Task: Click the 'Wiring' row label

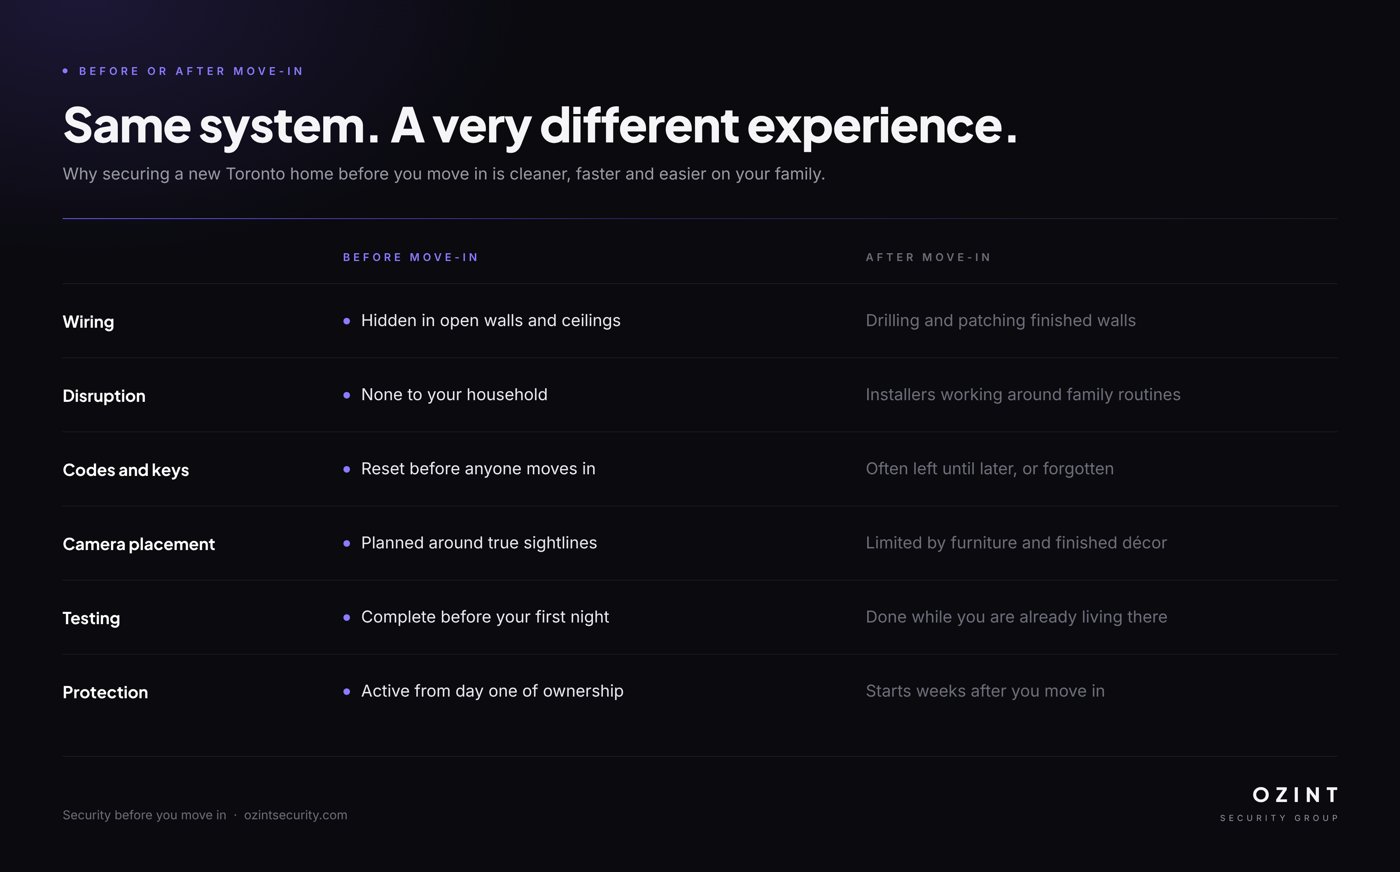Action: (x=88, y=322)
